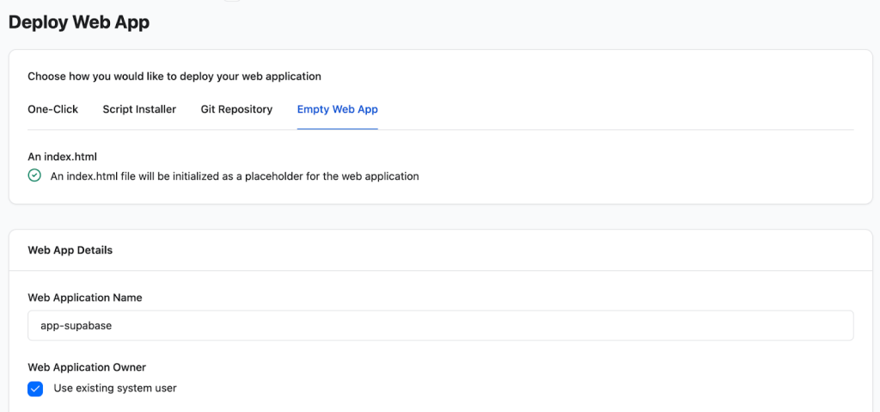Focus the Web Application Name input field
The width and height of the screenshot is (880, 412).
coord(440,326)
